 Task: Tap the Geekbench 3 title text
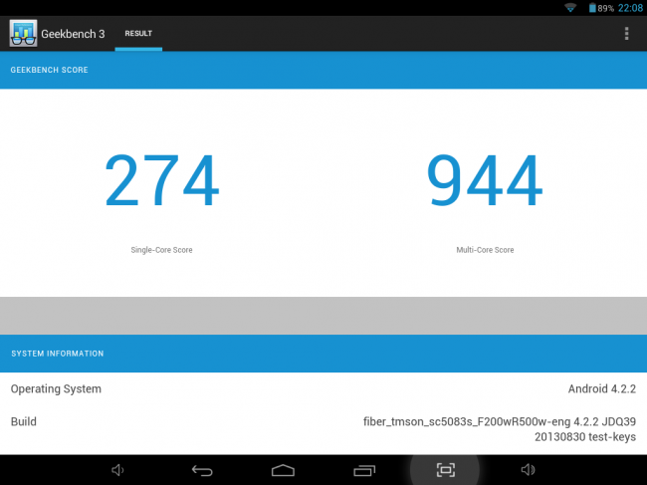coord(74,34)
